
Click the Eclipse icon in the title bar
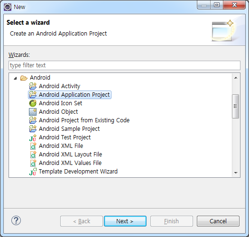8,7
